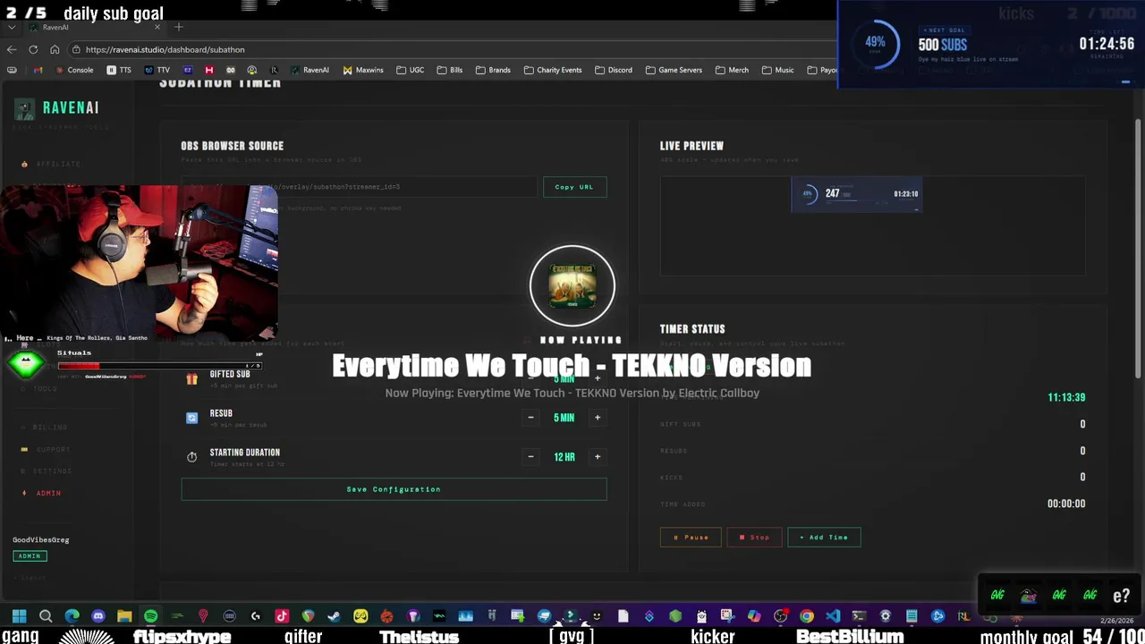Expand the UGC bookmarks folder
This screenshot has width=1145, height=644.
pos(411,70)
